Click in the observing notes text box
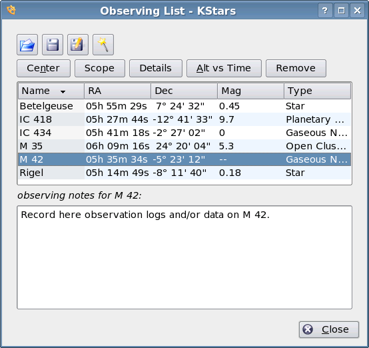 (x=184, y=257)
